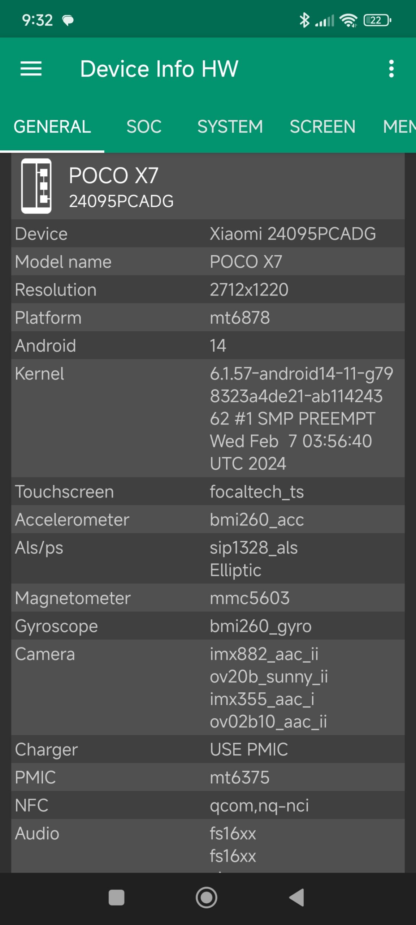Select the PMIC mt6375 row
The width and height of the screenshot is (416, 925).
point(208,777)
